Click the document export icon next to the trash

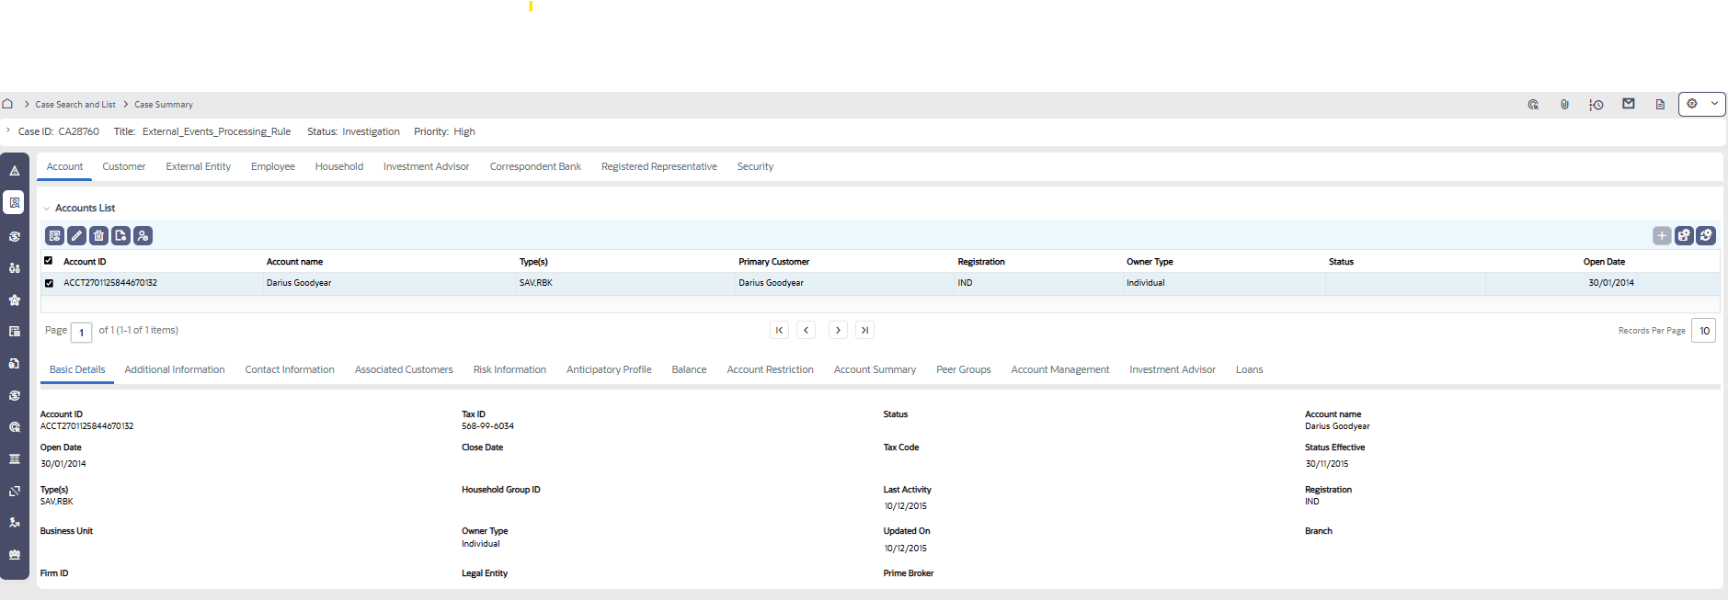click(x=120, y=236)
